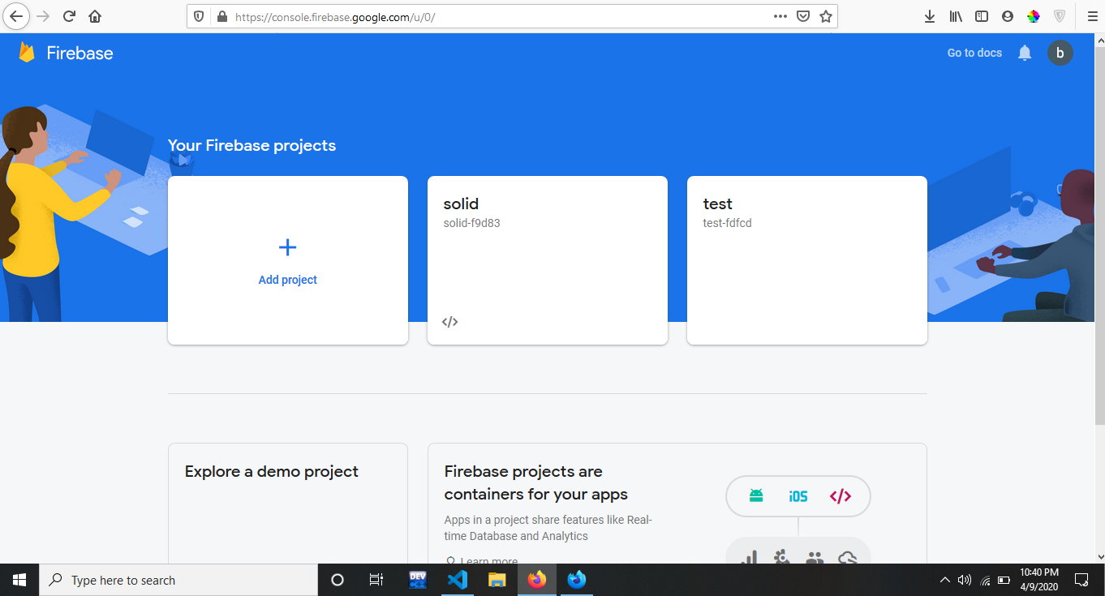
Task: Open page actions three-dots menu
Action: pos(780,16)
